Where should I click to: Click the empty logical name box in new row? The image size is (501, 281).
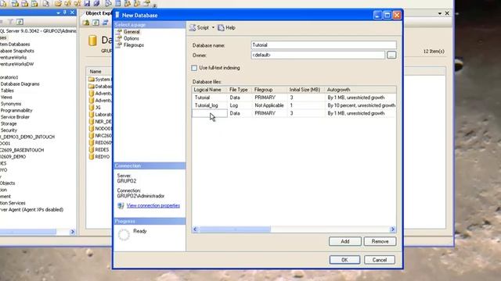tap(209, 113)
